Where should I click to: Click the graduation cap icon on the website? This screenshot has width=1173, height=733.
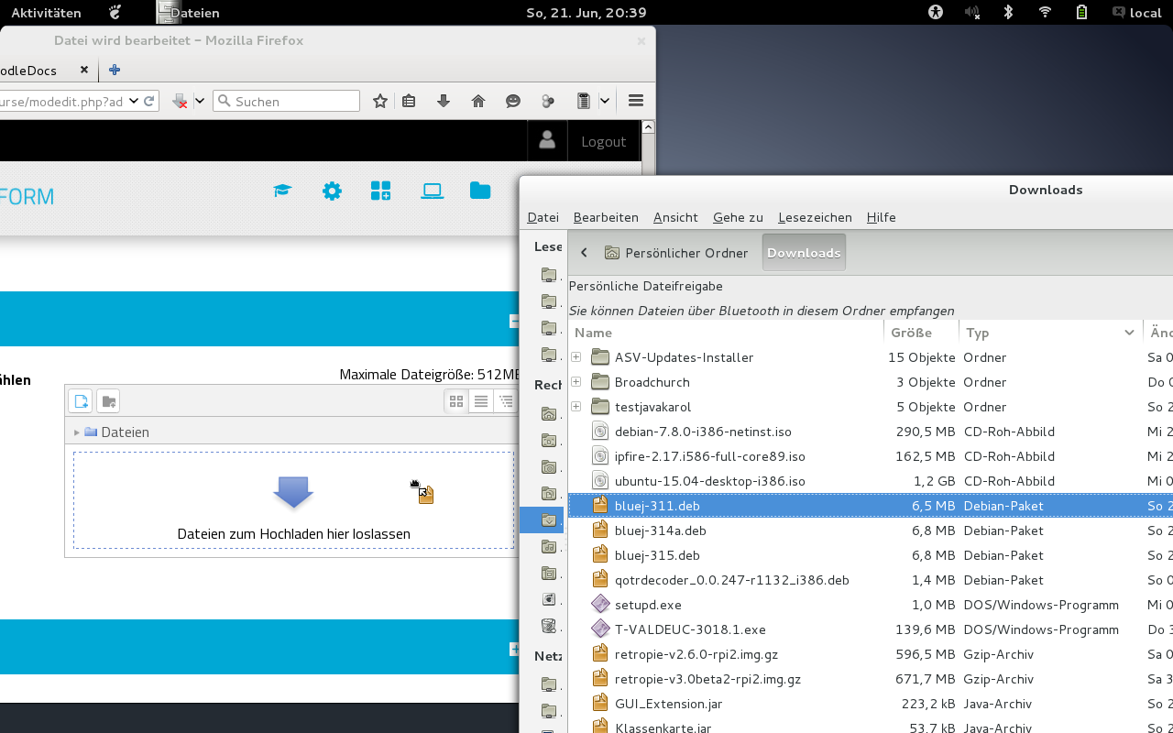point(282,191)
